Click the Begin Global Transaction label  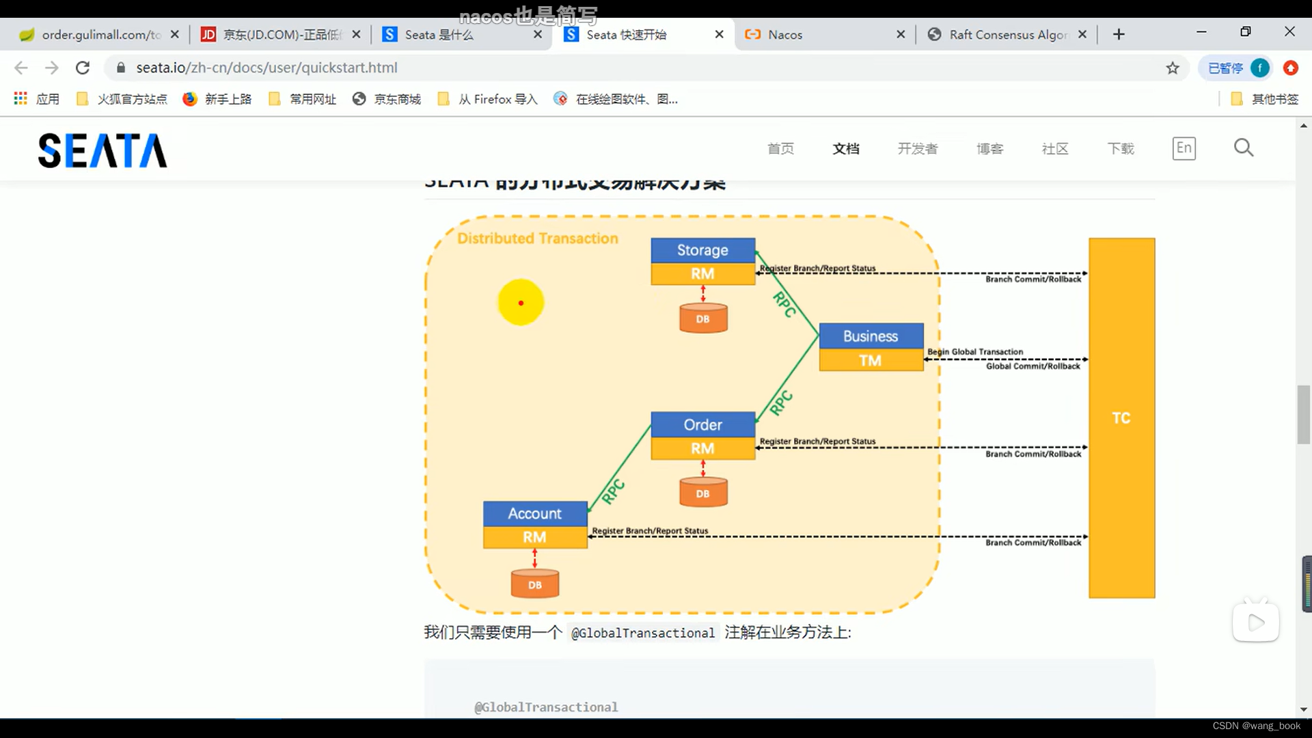pyautogui.click(x=975, y=351)
